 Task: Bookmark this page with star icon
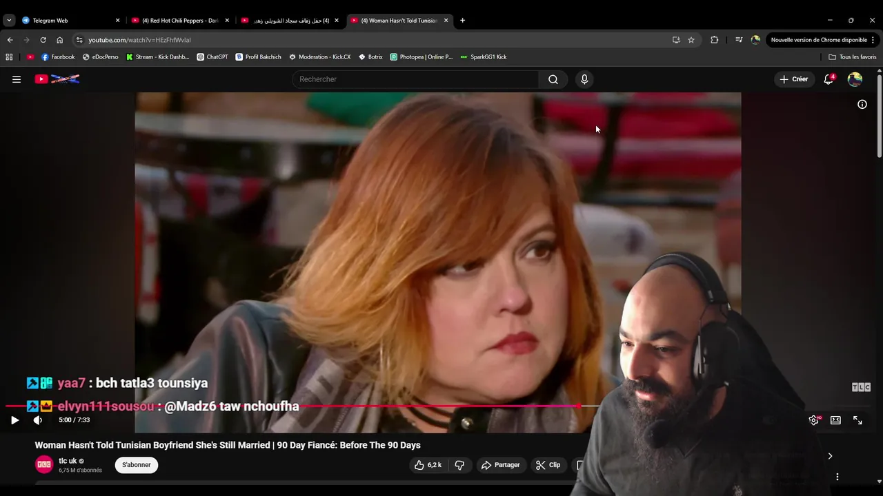point(691,40)
